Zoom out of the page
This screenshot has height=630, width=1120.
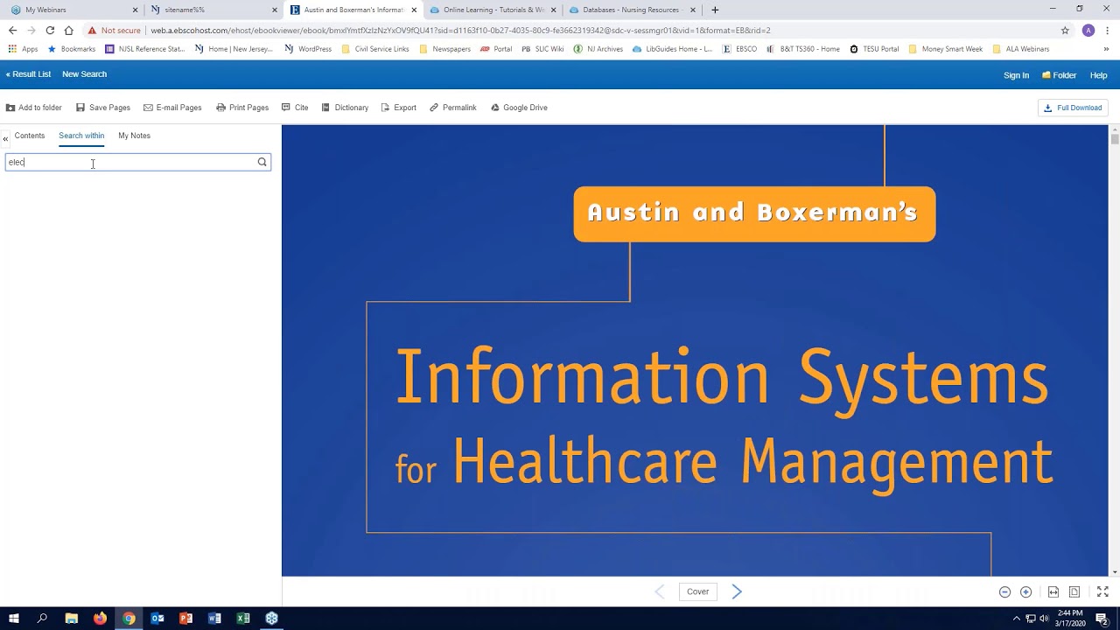coord(1004,592)
